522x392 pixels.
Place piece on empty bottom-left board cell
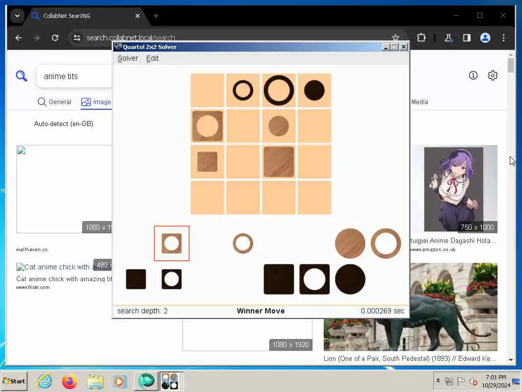(207, 198)
